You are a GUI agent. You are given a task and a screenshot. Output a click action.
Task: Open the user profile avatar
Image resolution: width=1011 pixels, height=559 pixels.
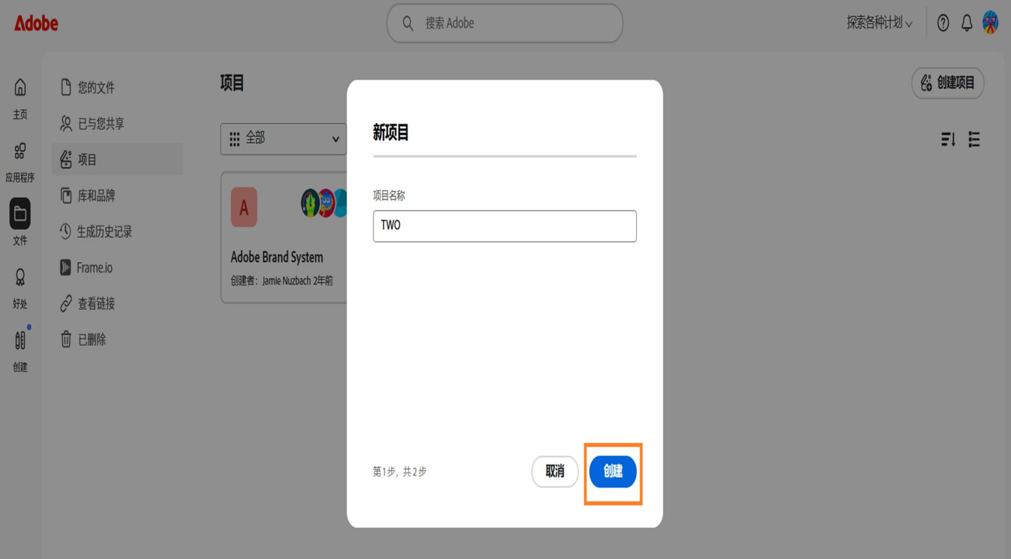(990, 23)
